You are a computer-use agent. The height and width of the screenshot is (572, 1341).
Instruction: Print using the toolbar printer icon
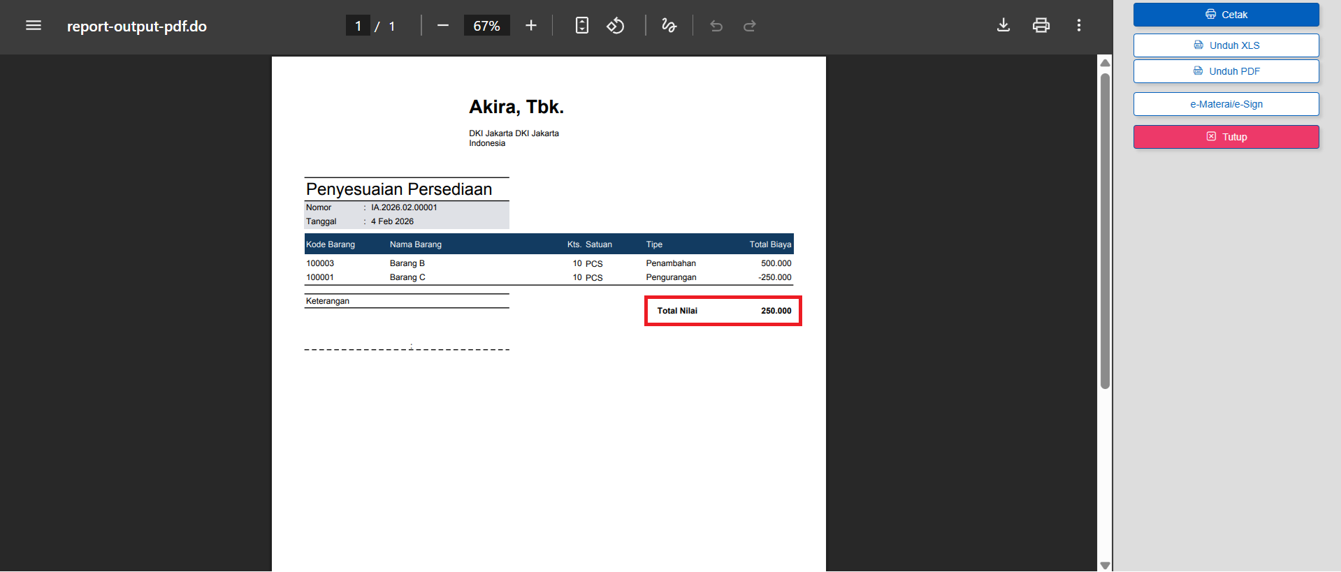click(x=1041, y=26)
